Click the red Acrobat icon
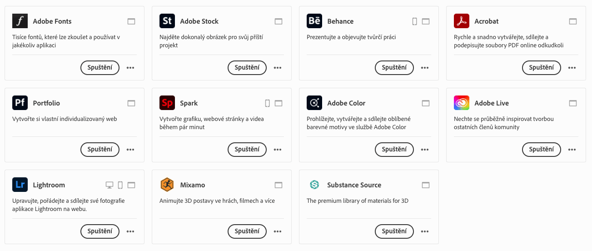The image size is (592, 251). 462,21
